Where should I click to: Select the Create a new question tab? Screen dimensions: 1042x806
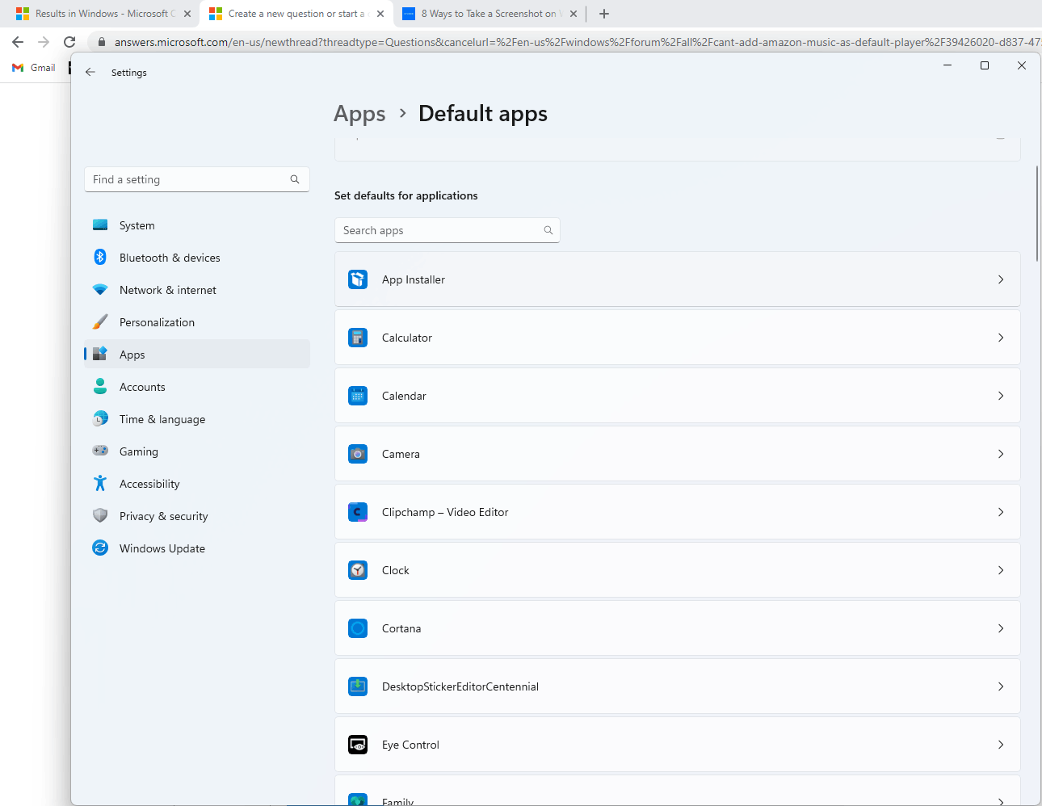[x=296, y=14]
